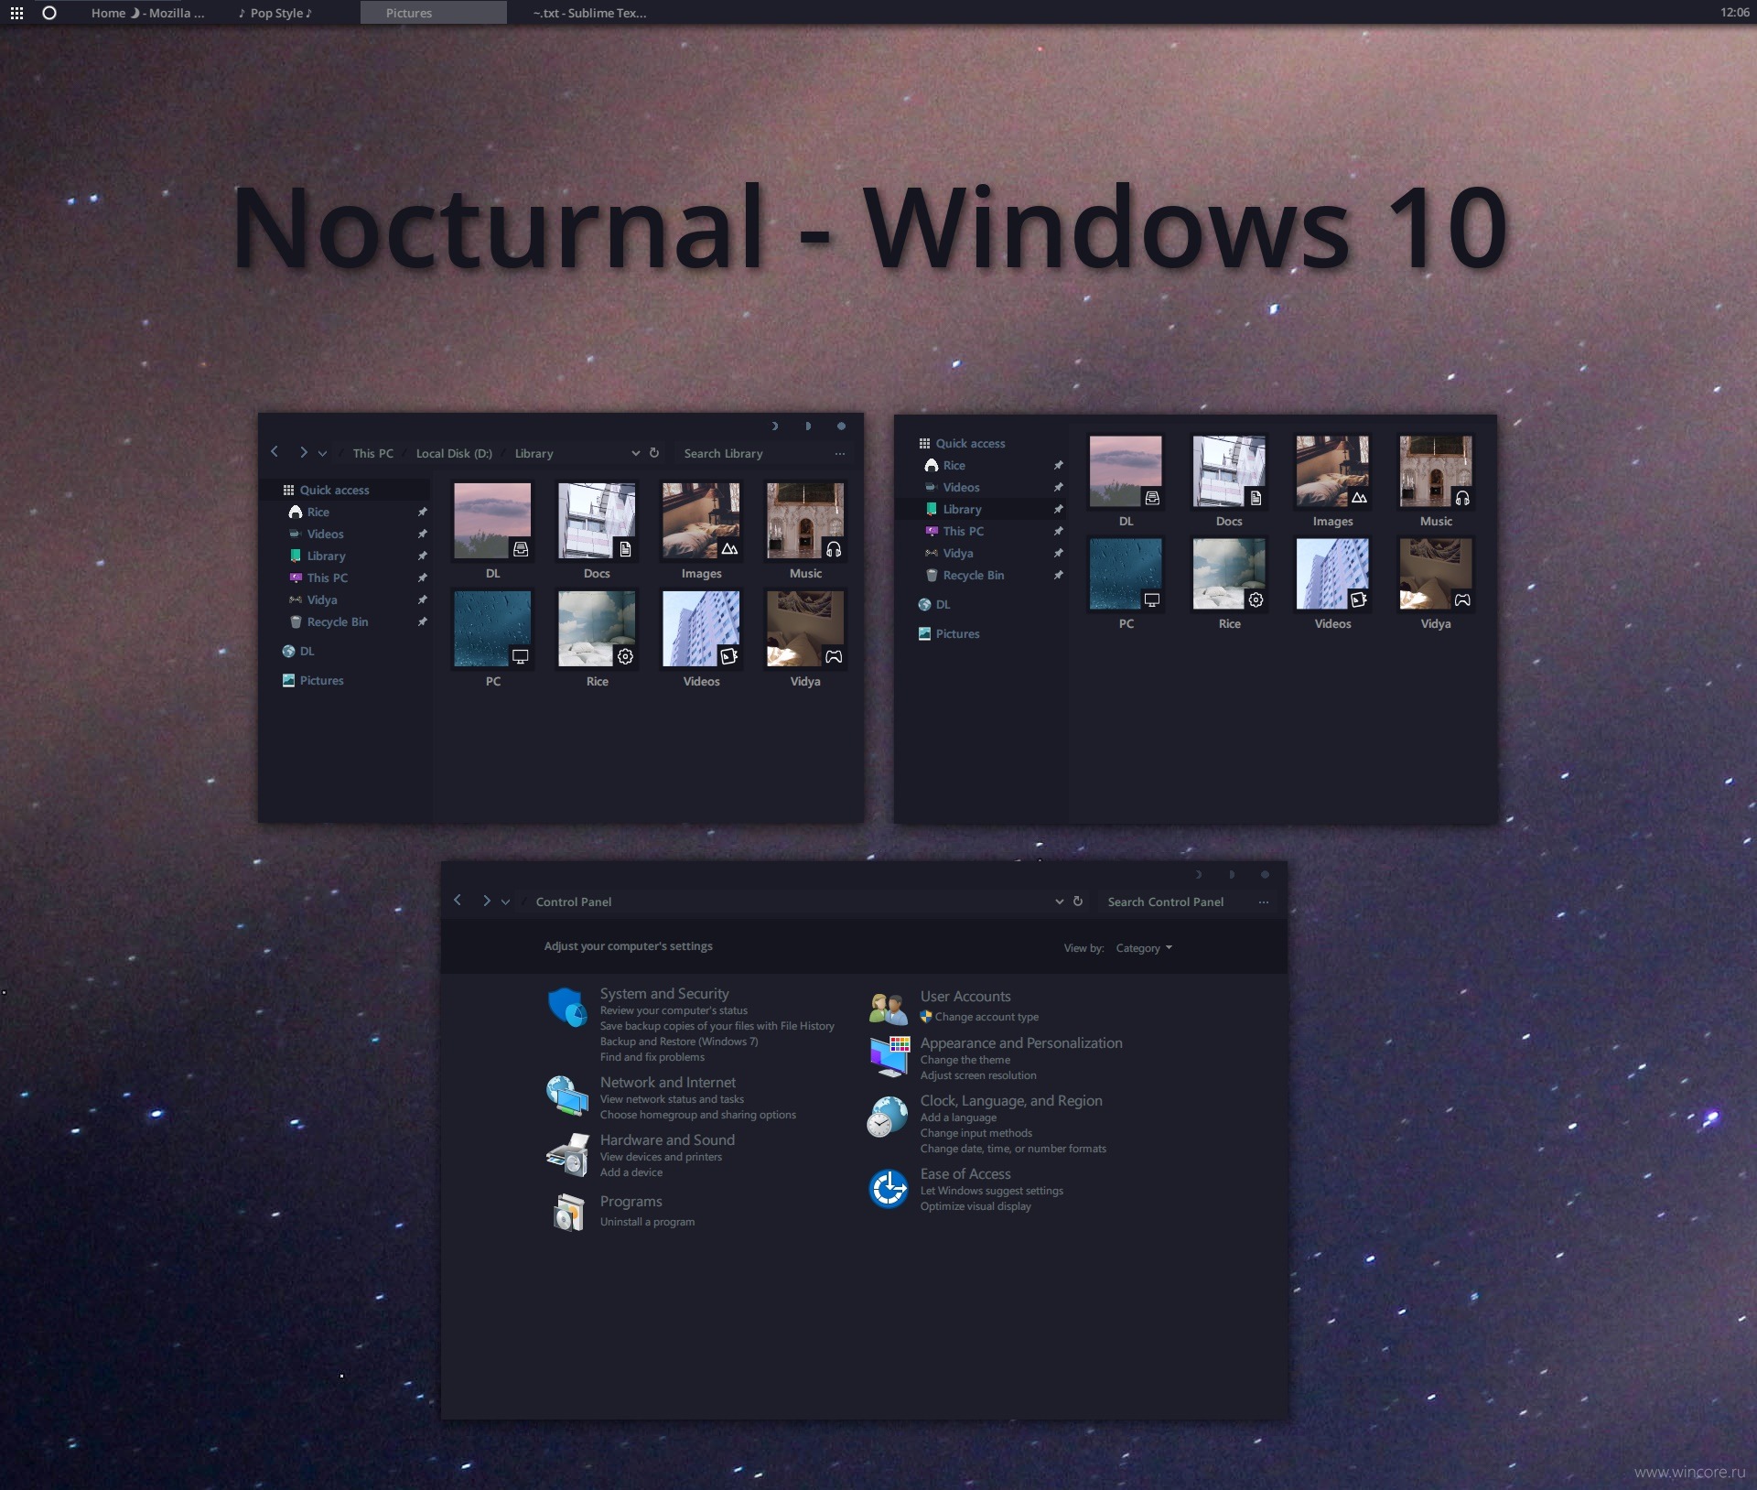Click the Ease of Access icon
Screen dimensions: 1757x1490
click(888, 1189)
